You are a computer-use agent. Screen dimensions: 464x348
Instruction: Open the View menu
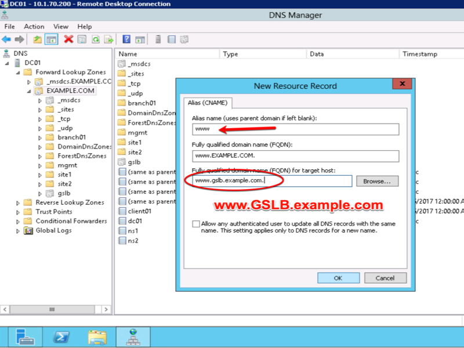click(61, 27)
